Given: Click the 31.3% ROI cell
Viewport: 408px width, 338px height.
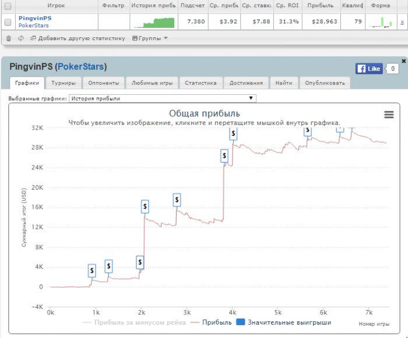Looking at the screenshot, I should (x=289, y=22).
